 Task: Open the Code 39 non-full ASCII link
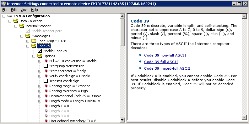pyautogui.click(x=165, y=55)
